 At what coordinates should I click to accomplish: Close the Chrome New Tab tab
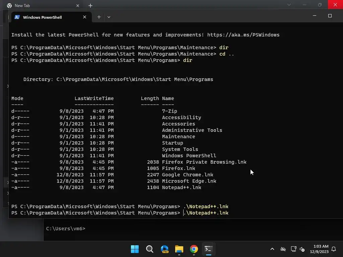[78, 6]
